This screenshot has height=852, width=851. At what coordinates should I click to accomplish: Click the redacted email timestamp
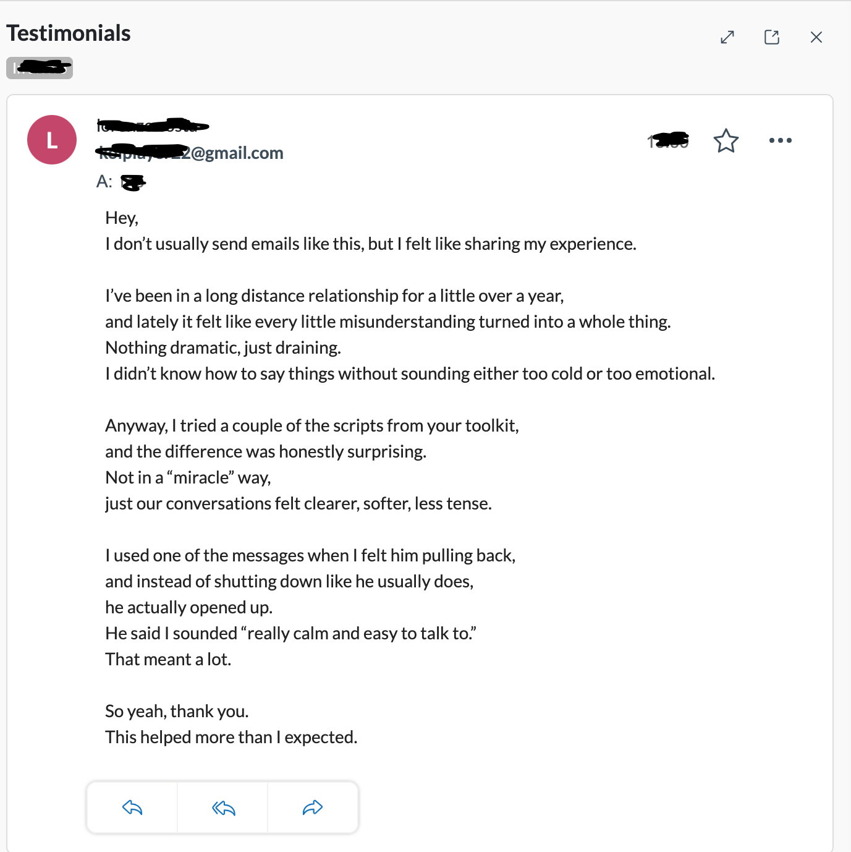coord(668,142)
